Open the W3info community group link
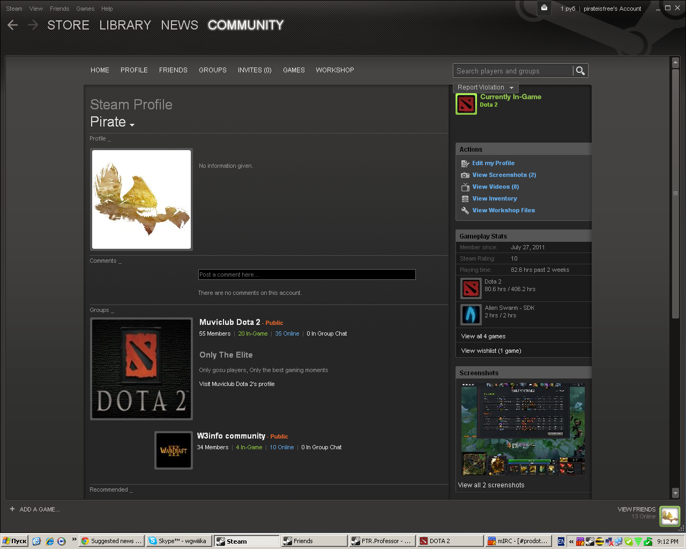This screenshot has width=686, height=549. click(231, 436)
